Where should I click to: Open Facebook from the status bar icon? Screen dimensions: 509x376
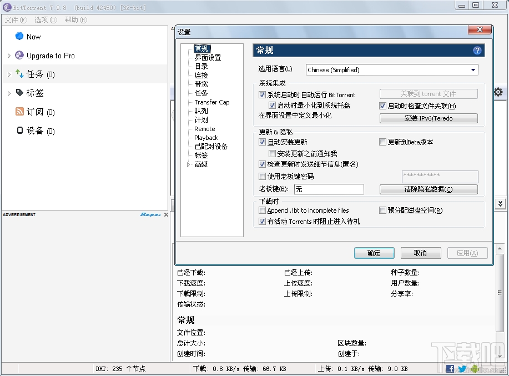point(450,369)
